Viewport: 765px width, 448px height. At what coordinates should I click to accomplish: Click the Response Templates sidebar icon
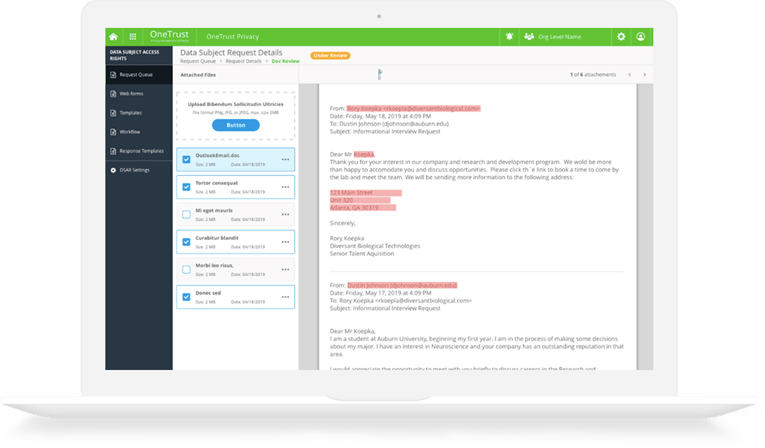(x=113, y=151)
